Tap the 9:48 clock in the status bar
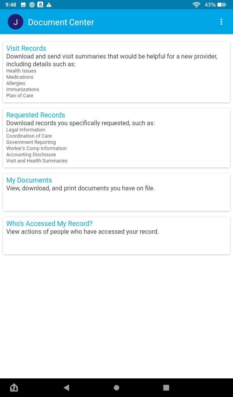233x397 pixels. coord(11,5)
